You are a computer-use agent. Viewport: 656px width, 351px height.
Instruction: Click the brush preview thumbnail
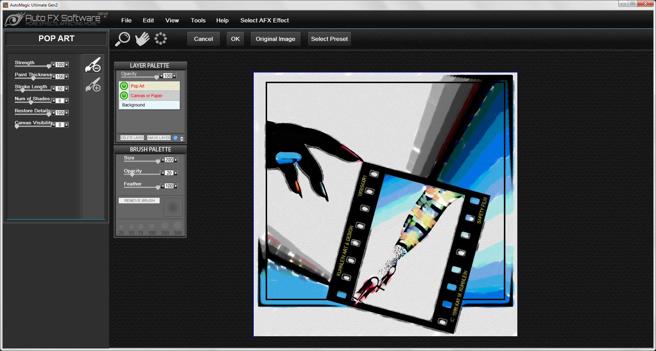coord(173,207)
